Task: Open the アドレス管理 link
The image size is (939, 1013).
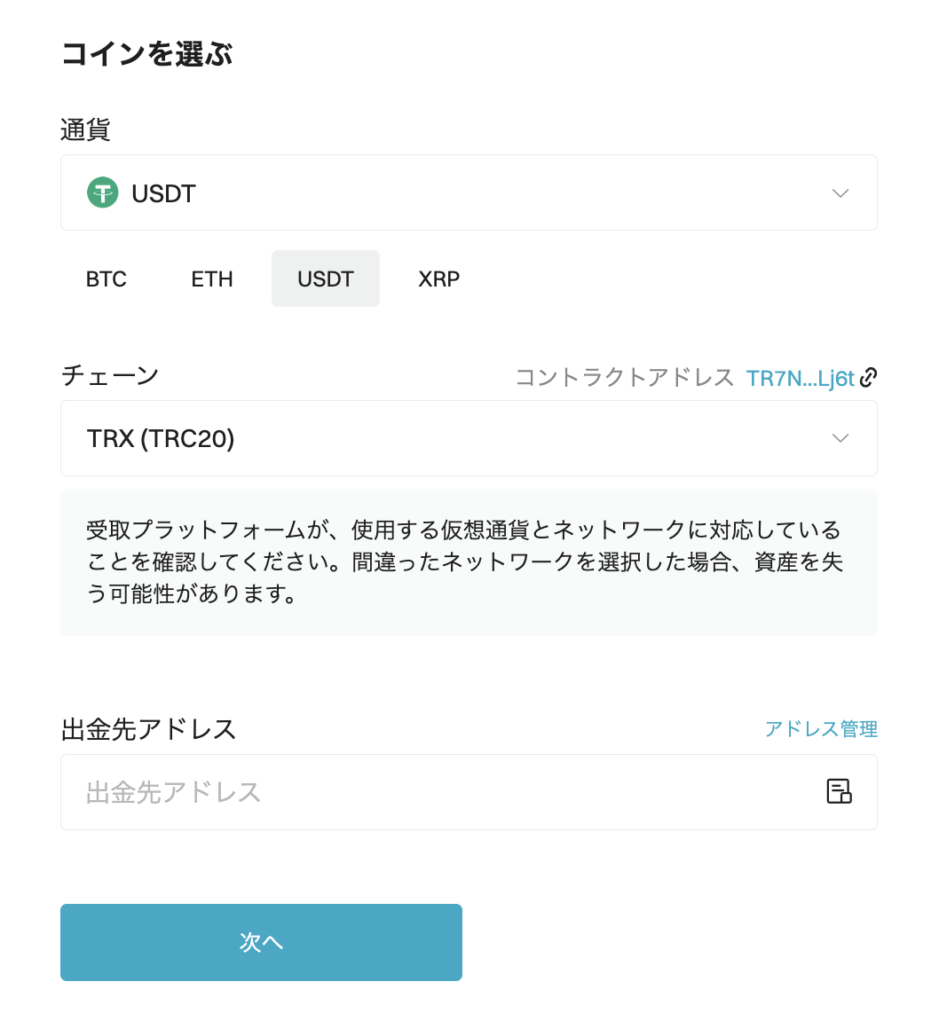Action: pyautogui.click(x=821, y=729)
